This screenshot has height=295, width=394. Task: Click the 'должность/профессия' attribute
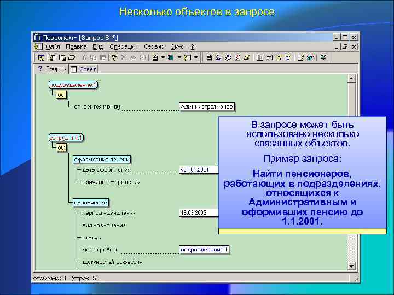click(x=112, y=262)
